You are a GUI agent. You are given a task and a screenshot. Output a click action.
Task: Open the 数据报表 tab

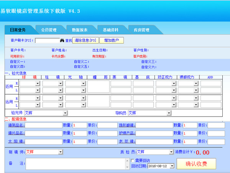coord(80,30)
